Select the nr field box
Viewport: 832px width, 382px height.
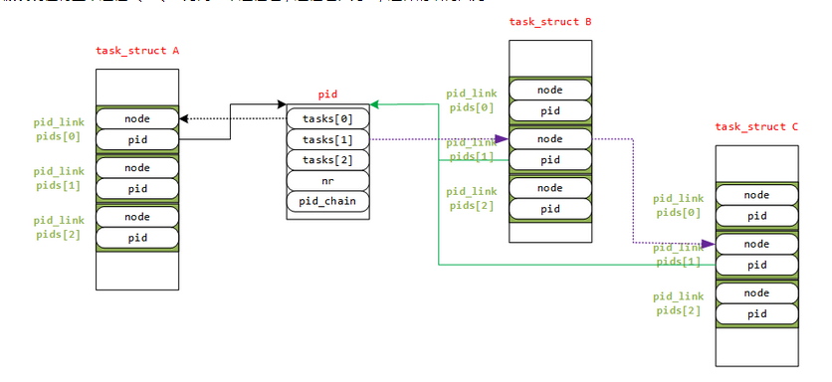[x=327, y=180]
